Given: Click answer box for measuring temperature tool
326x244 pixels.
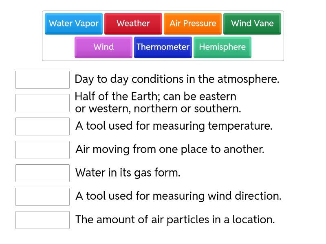Looking at the screenshot, I should [42, 126].
